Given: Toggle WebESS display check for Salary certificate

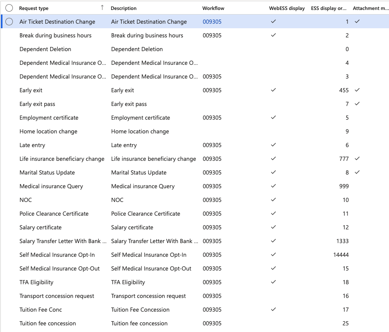Looking at the screenshot, I should coord(273,227).
